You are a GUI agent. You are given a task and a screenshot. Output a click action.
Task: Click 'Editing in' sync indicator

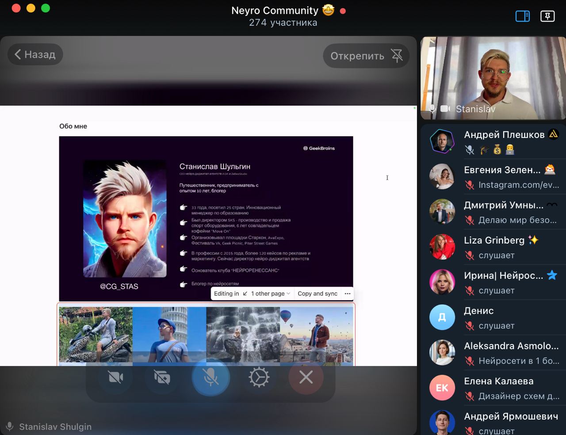tap(226, 294)
